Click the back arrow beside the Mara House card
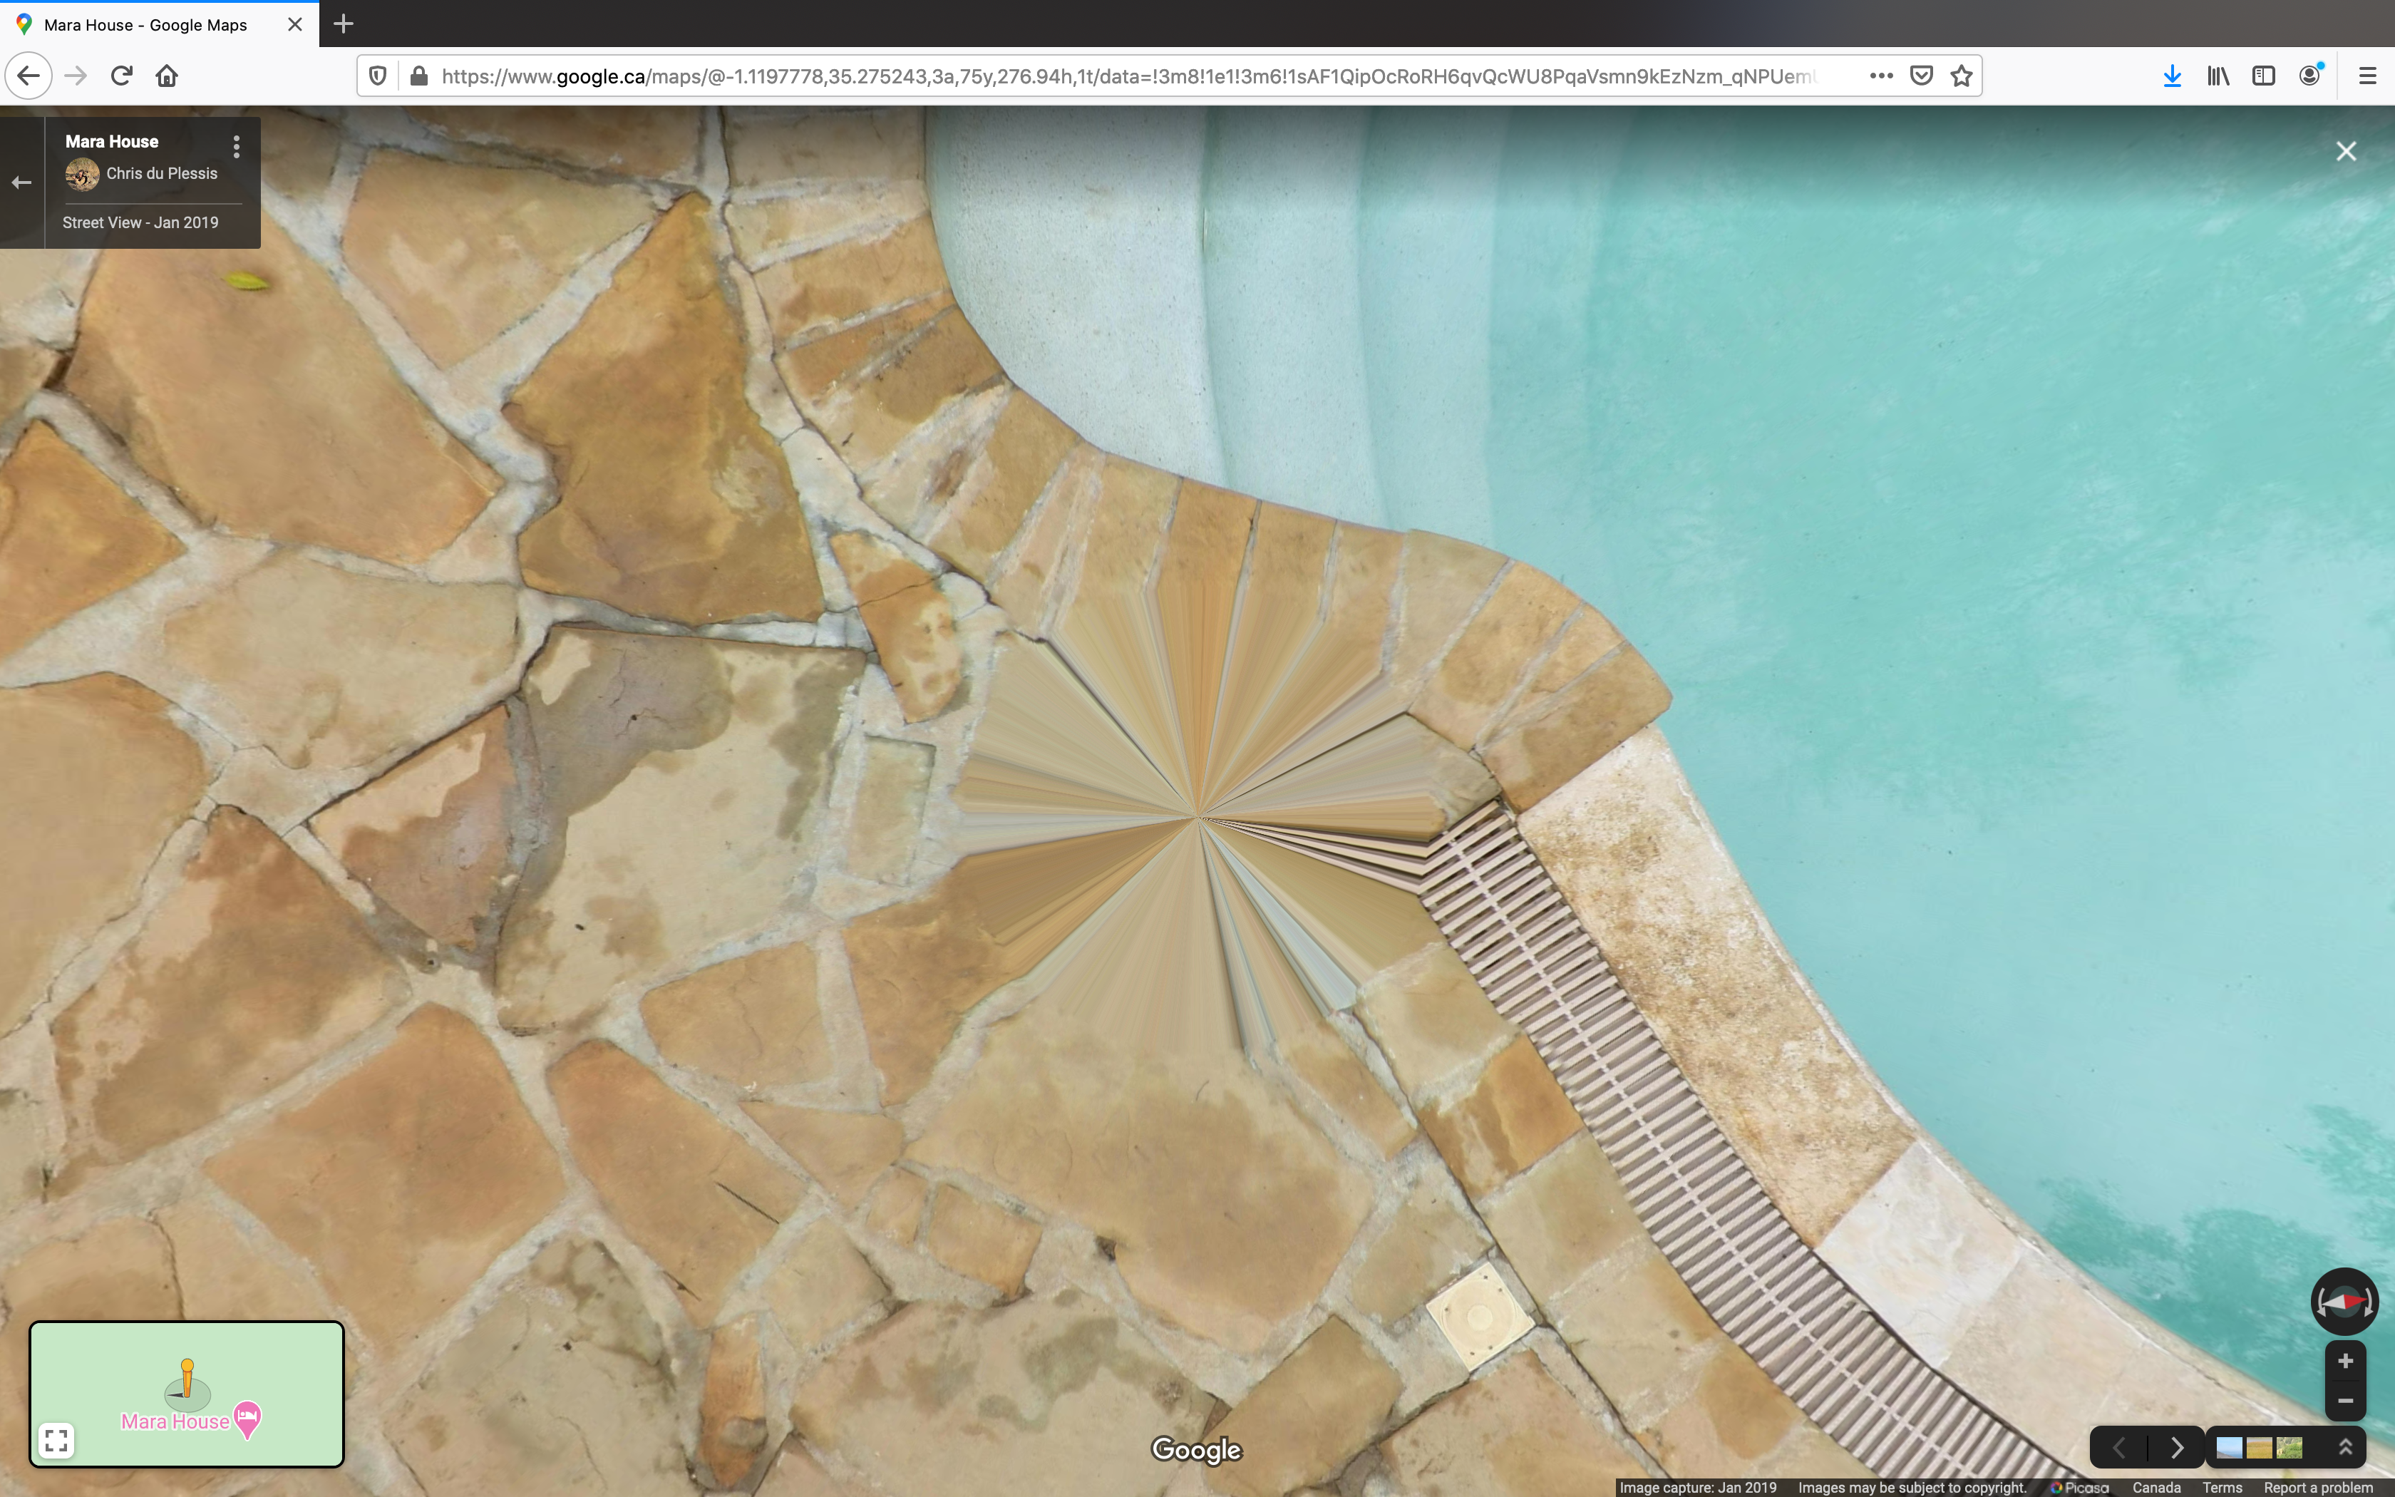 click(x=22, y=182)
